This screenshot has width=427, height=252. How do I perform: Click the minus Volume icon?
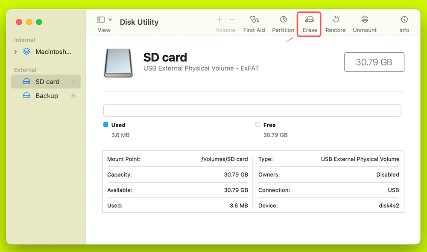coord(231,19)
